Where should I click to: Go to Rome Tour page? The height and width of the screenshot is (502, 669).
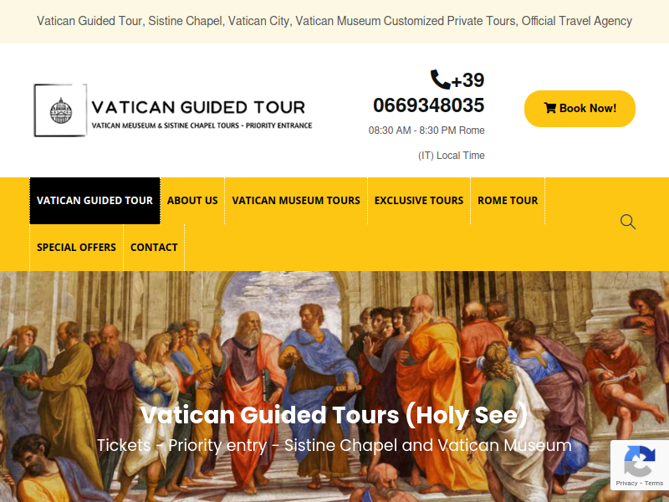pyautogui.click(x=508, y=201)
